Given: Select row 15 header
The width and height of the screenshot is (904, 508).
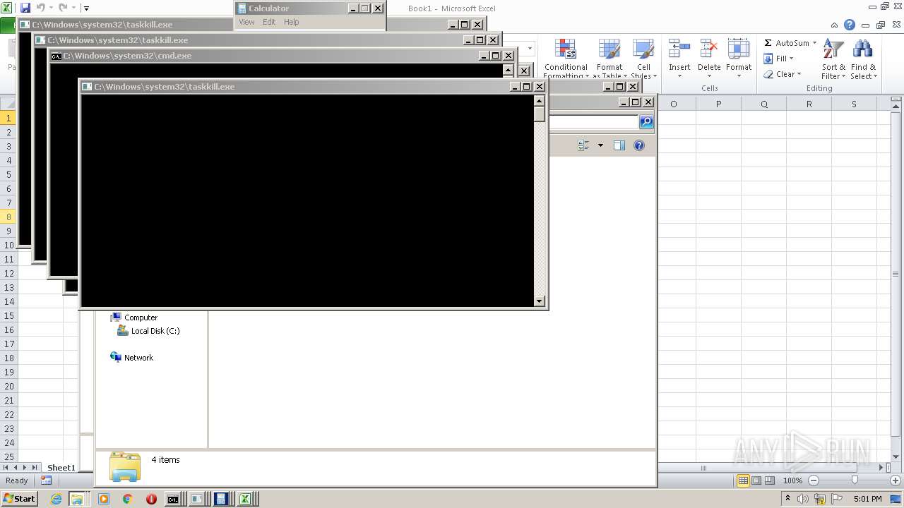Looking at the screenshot, I should (8, 315).
